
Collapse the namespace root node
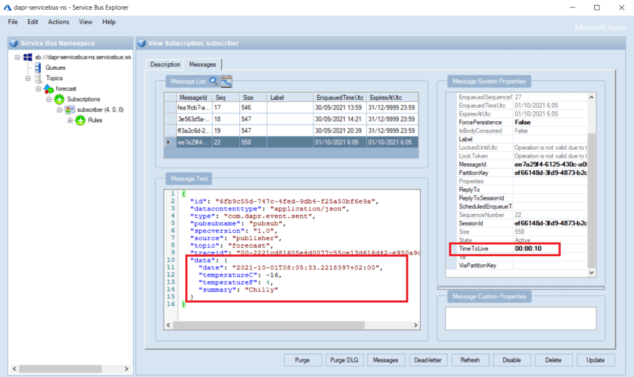[17, 57]
